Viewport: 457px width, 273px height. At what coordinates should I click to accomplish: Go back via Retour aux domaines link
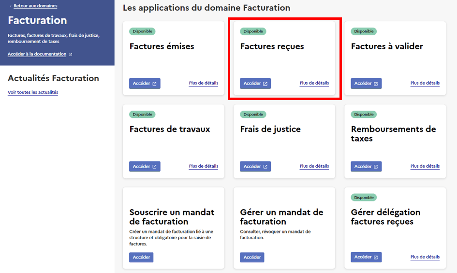click(35, 6)
